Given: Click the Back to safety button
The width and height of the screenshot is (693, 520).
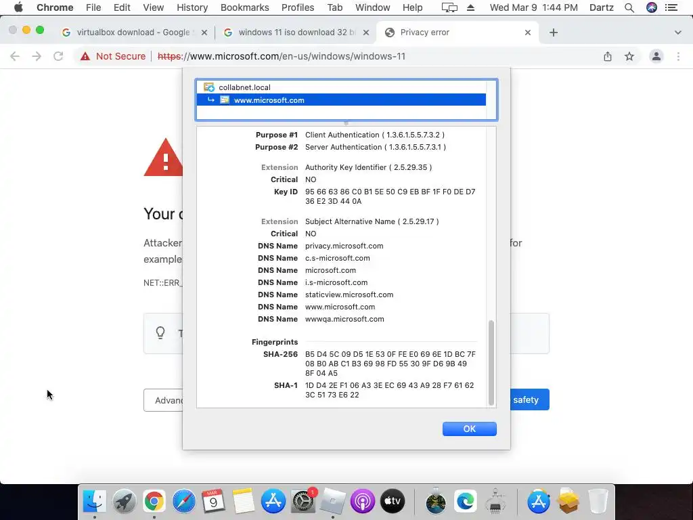Looking at the screenshot, I should [x=529, y=399].
